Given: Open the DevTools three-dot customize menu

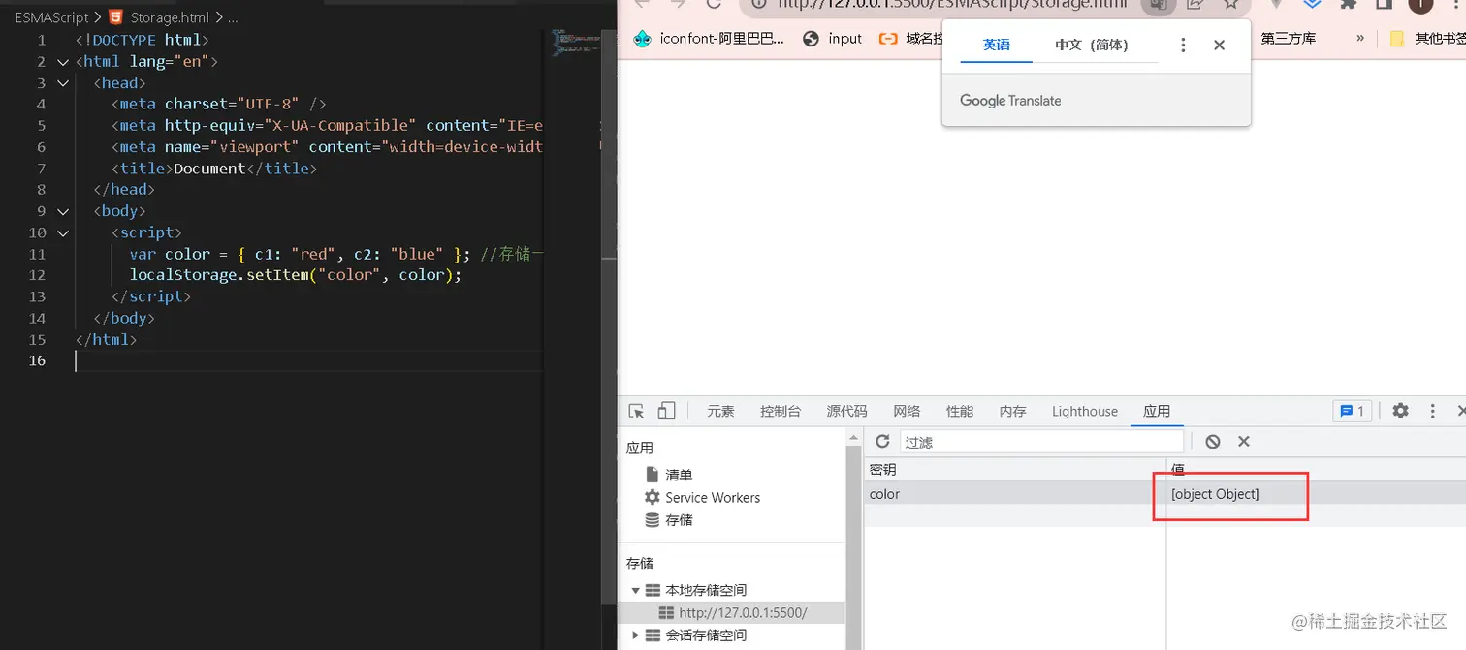Looking at the screenshot, I should (x=1432, y=411).
